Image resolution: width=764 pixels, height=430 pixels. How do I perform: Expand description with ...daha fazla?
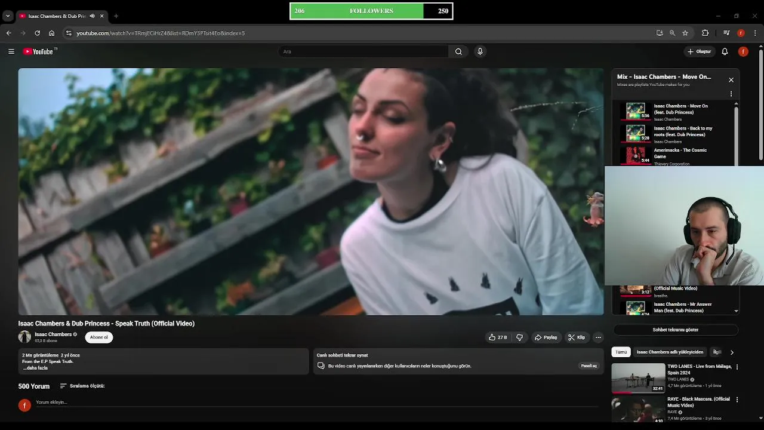(x=35, y=368)
